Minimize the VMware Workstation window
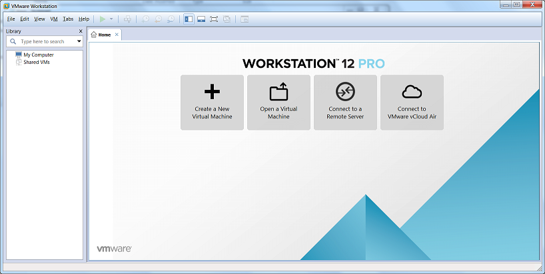Screen dimensions: 545x274 click(506, 5)
